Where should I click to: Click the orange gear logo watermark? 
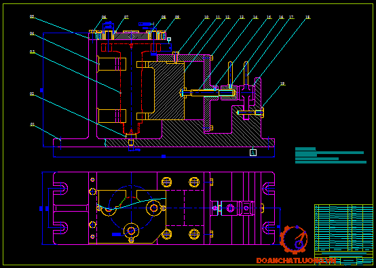[x=294, y=240]
